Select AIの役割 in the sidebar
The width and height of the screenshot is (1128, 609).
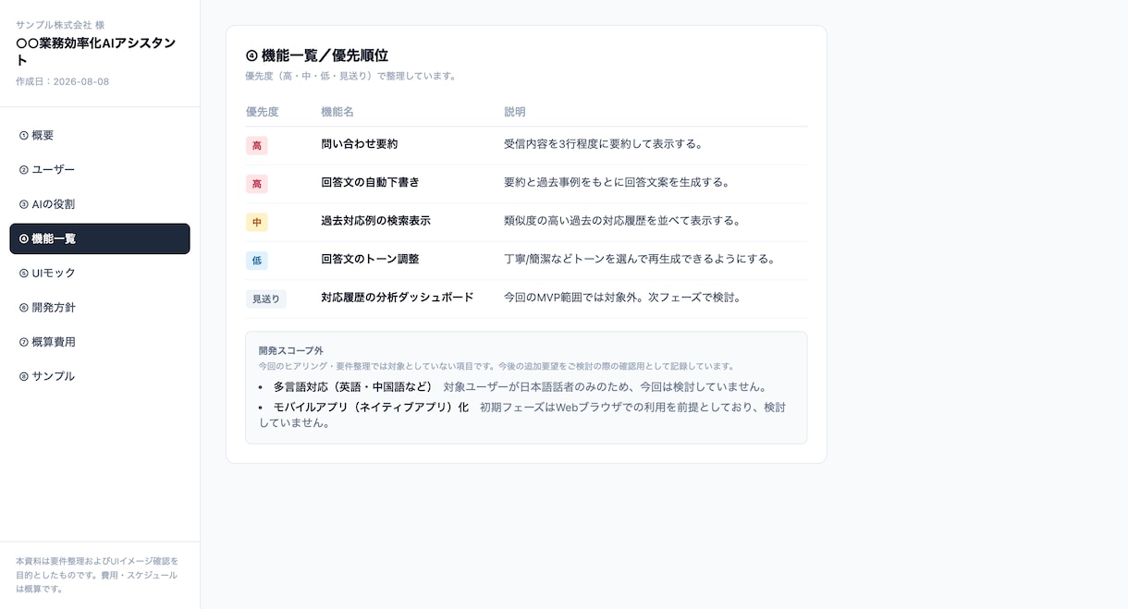click(100, 204)
